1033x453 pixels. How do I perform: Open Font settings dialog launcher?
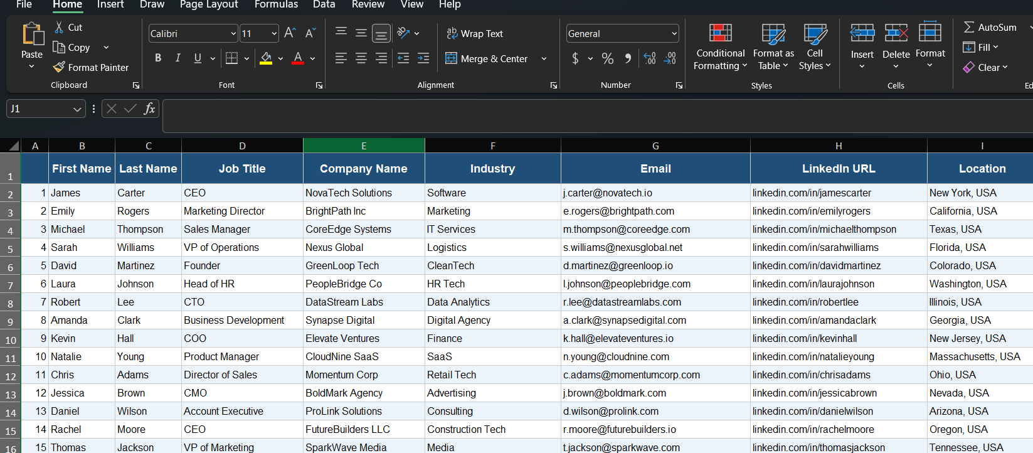(319, 85)
